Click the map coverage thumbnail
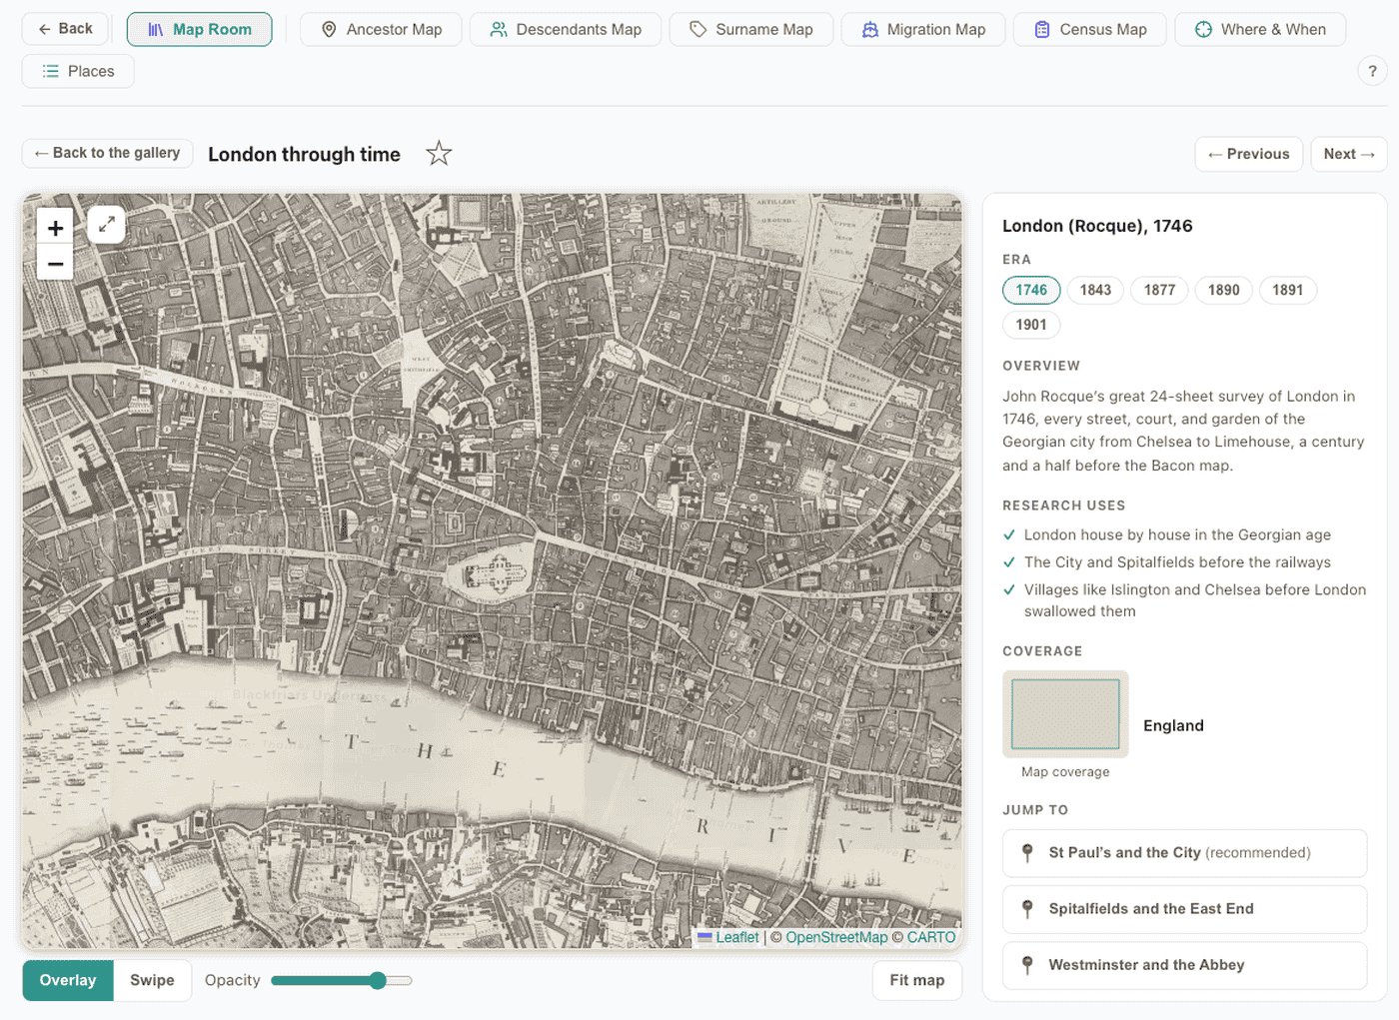 click(x=1065, y=714)
